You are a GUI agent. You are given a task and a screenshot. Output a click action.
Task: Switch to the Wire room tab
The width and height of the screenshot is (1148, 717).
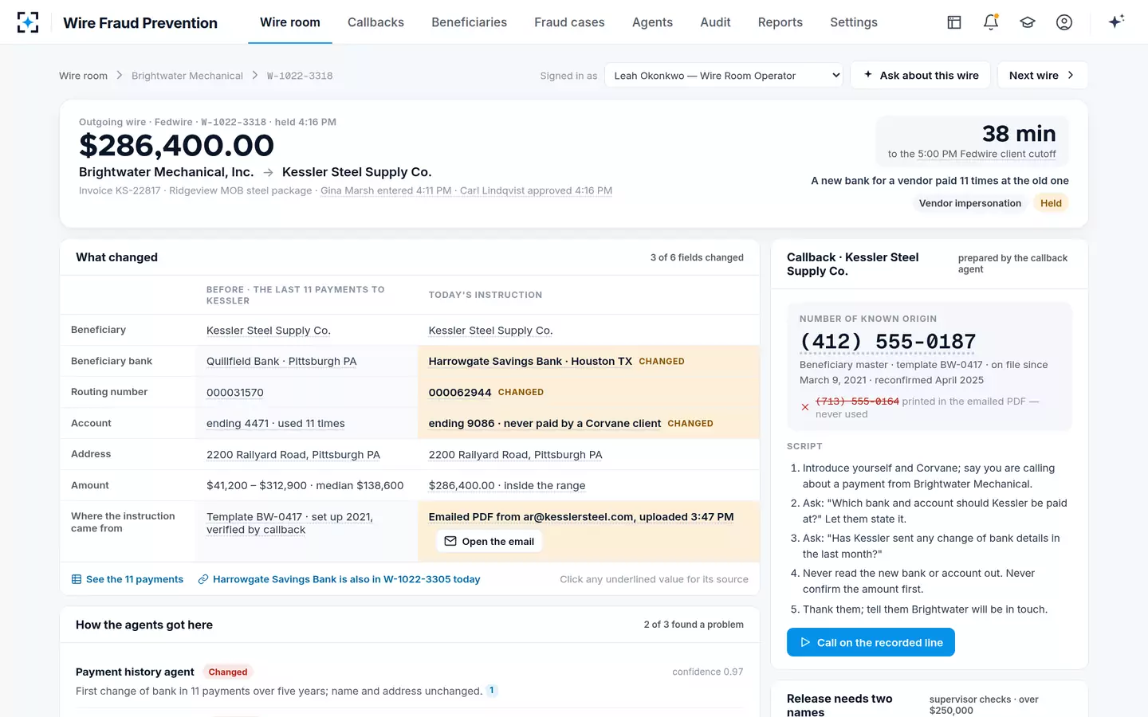pyautogui.click(x=290, y=22)
